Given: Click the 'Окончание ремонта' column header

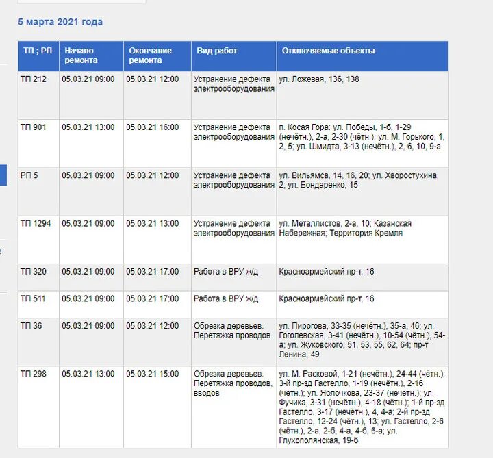Looking at the screenshot, I should click(x=157, y=56).
